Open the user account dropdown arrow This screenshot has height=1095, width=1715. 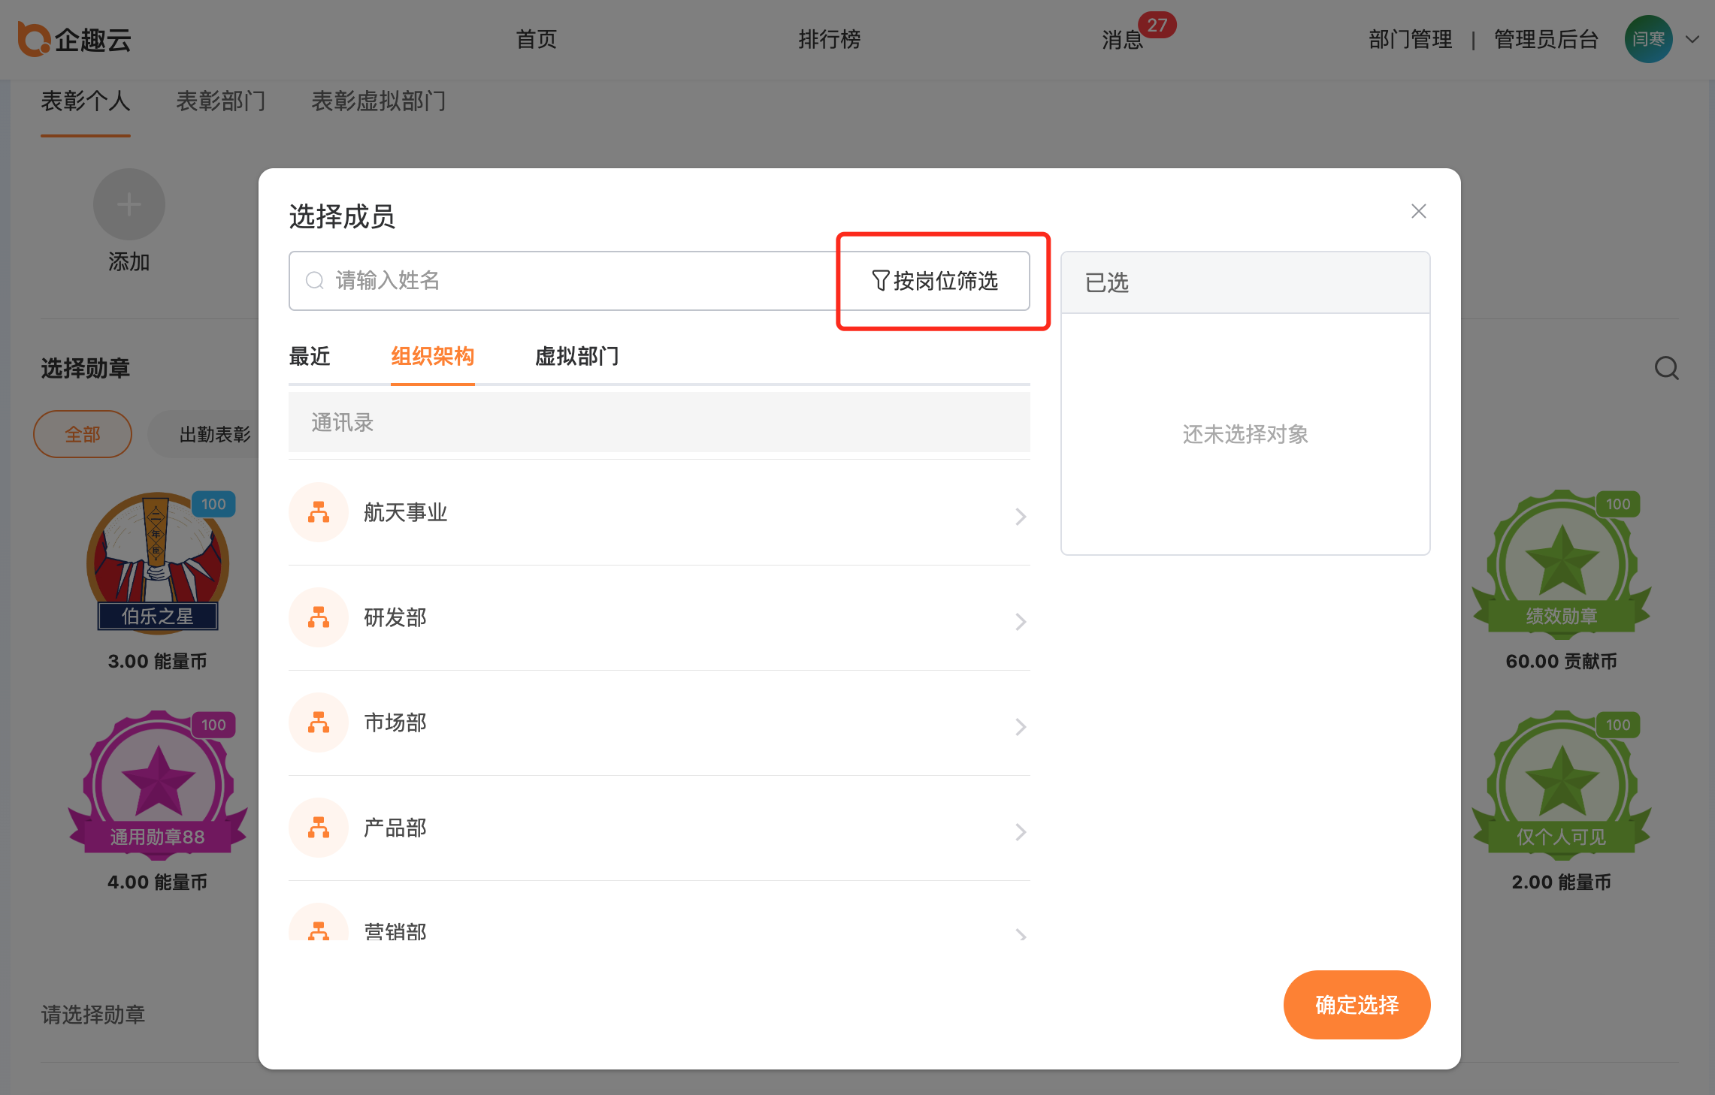[x=1692, y=39]
